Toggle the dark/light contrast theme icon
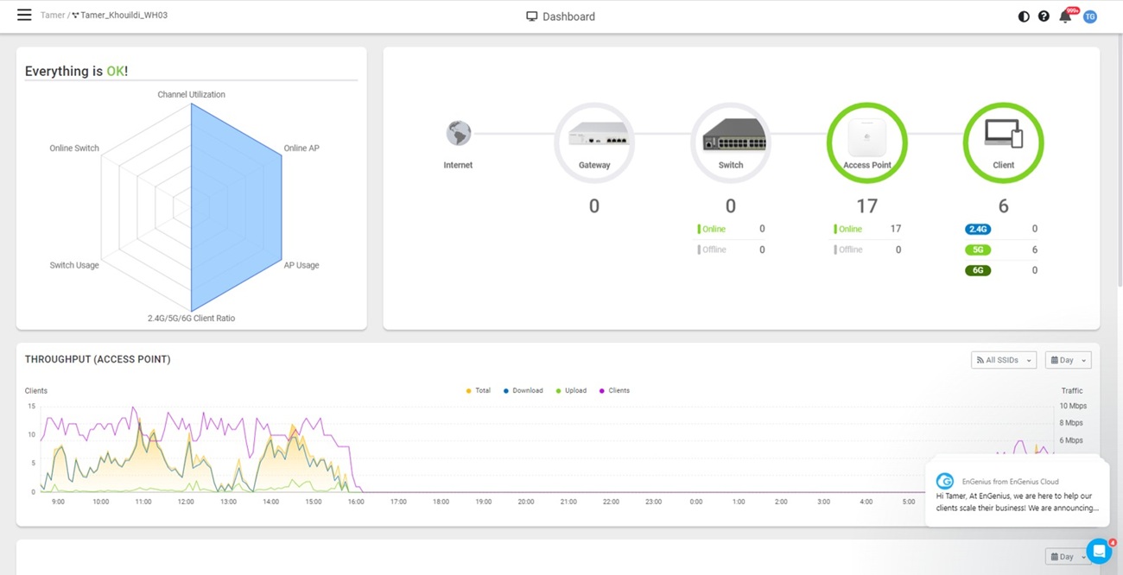 pos(1024,16)
